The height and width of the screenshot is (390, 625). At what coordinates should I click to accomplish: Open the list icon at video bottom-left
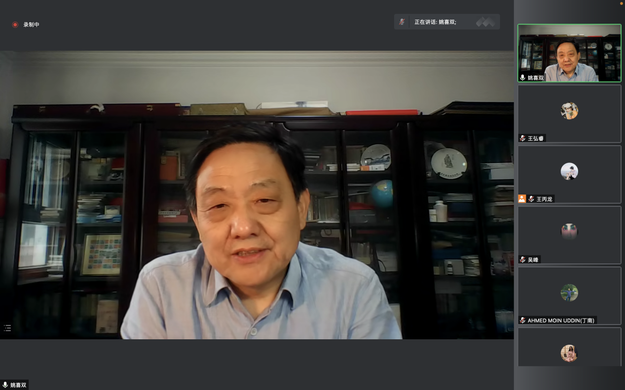click(x=7, y=328)
